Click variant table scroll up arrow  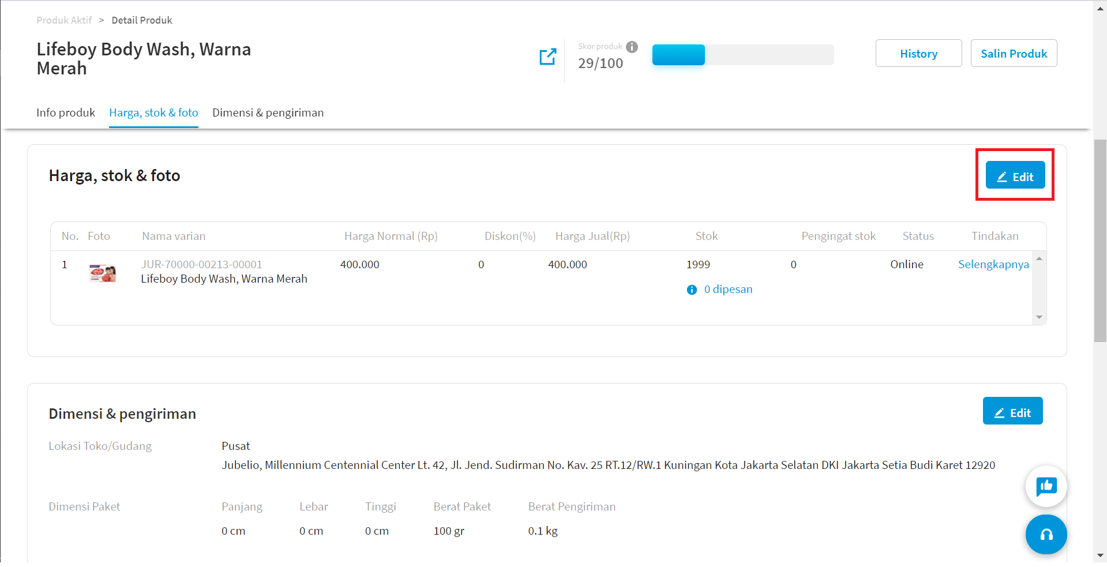(x=1039, y=258)
